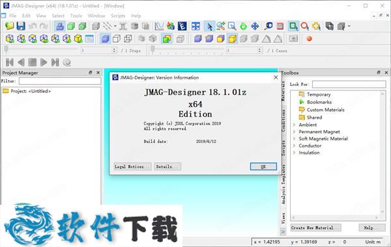Toggle the highlighted solid yellow cube icon
The width and height of the screenshot is (391, 247).
point(232,39)
